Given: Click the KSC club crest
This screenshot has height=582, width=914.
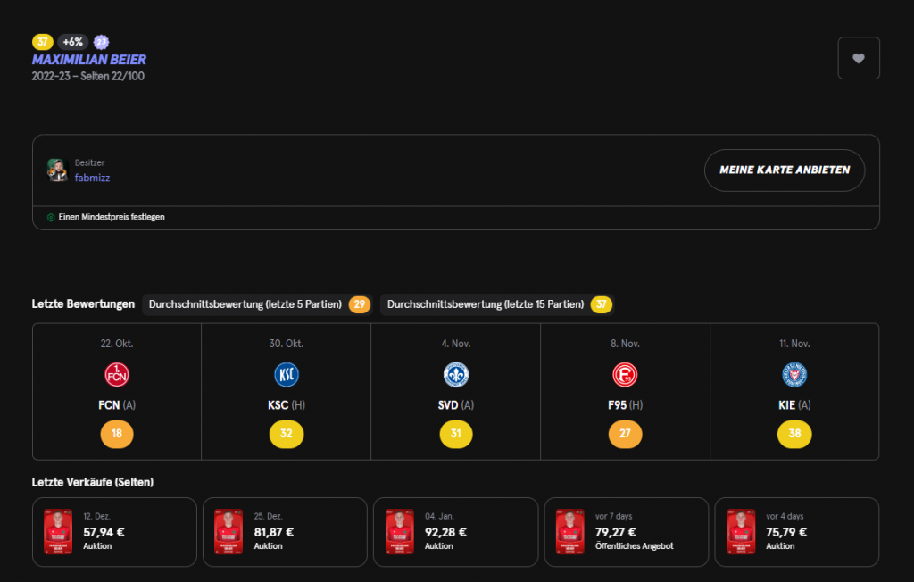Looking at the screenshot, I should pos(286,374).
